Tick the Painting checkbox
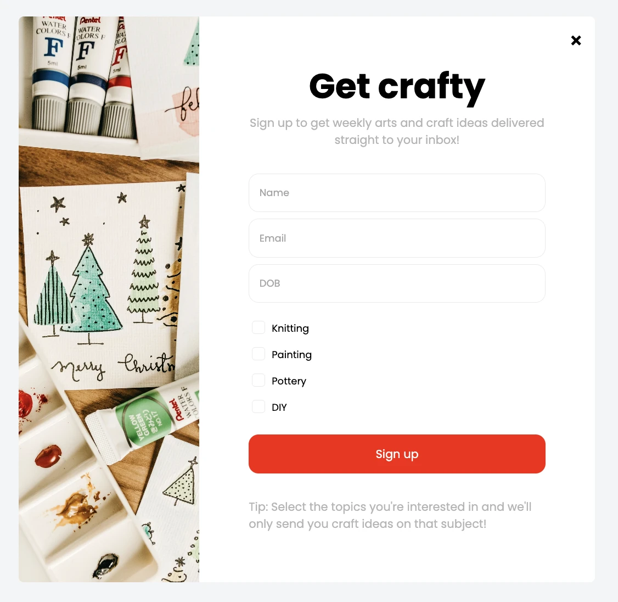 tap(259, 354)
